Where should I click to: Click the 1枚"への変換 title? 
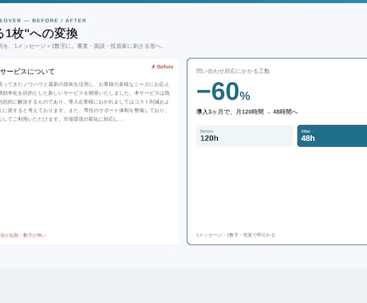[39, 33]
